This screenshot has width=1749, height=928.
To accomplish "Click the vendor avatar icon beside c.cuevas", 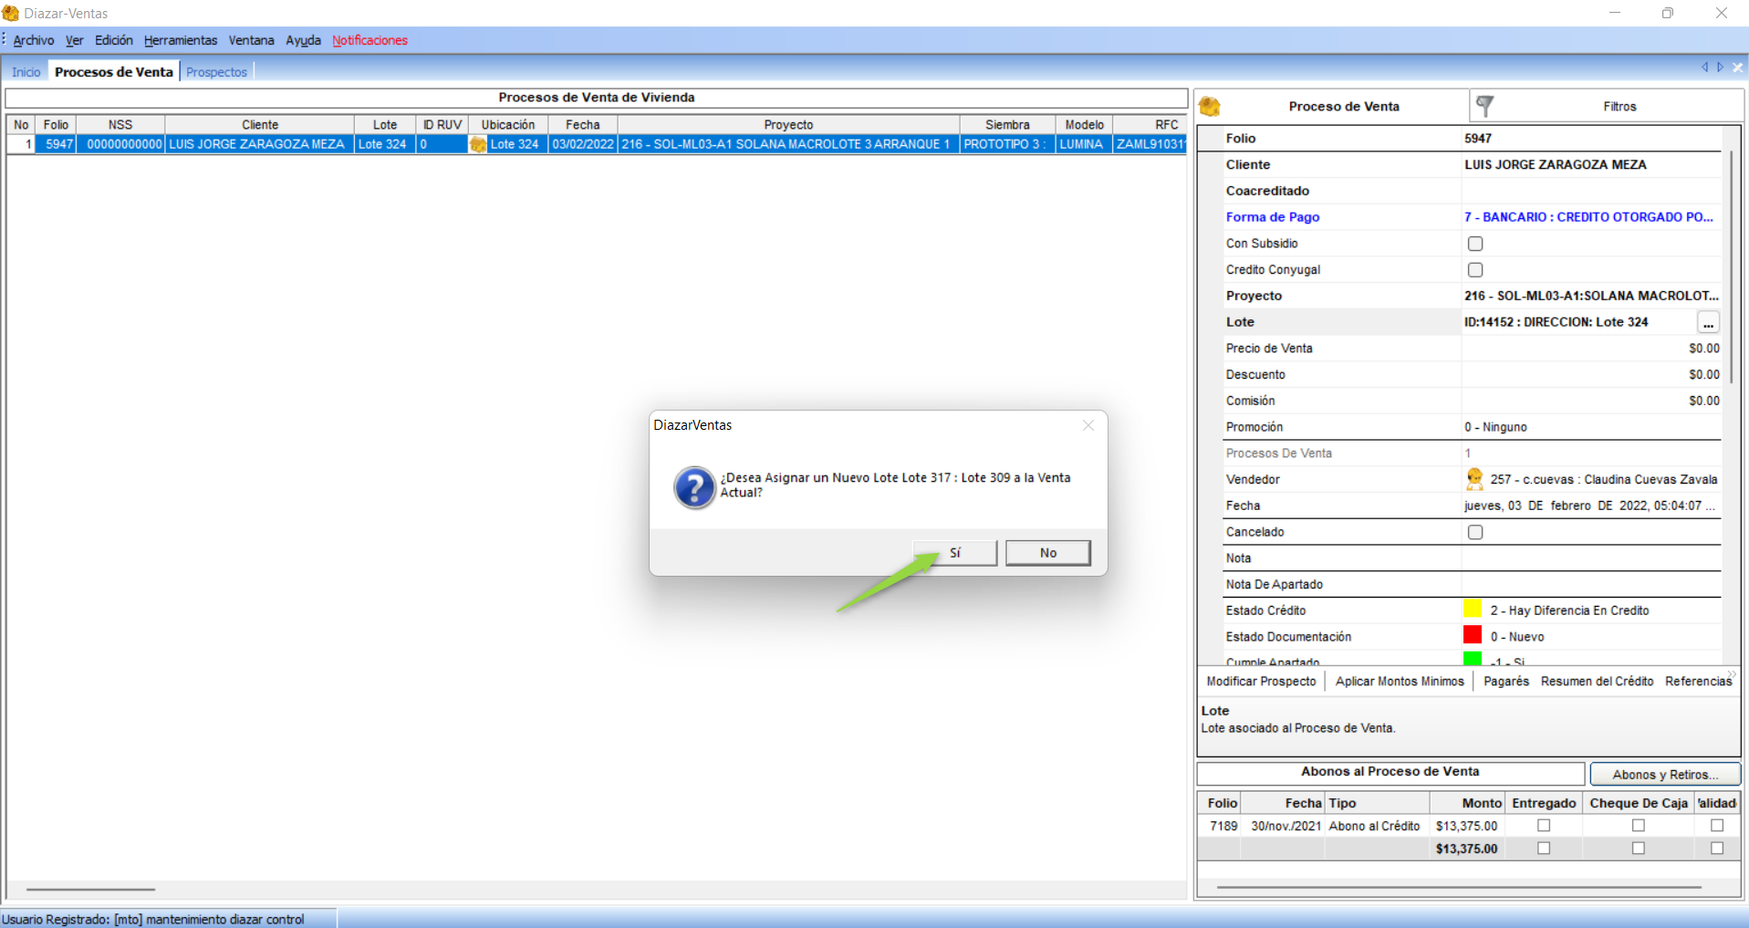I will pos(1474,479).
